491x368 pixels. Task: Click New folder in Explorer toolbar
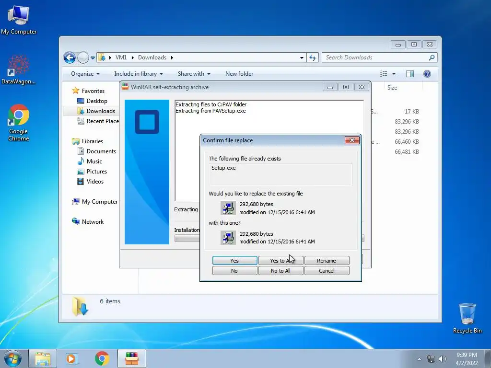click(x=239, y=74)
